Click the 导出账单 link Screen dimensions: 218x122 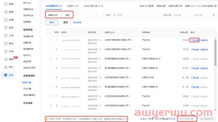(78, 22)
